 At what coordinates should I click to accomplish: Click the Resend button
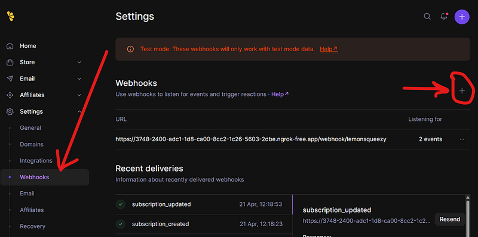pos(450,219)
